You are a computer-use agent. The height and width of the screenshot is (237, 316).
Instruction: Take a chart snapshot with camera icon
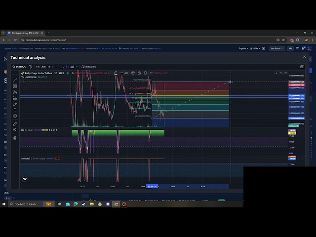tap(302, 67)
